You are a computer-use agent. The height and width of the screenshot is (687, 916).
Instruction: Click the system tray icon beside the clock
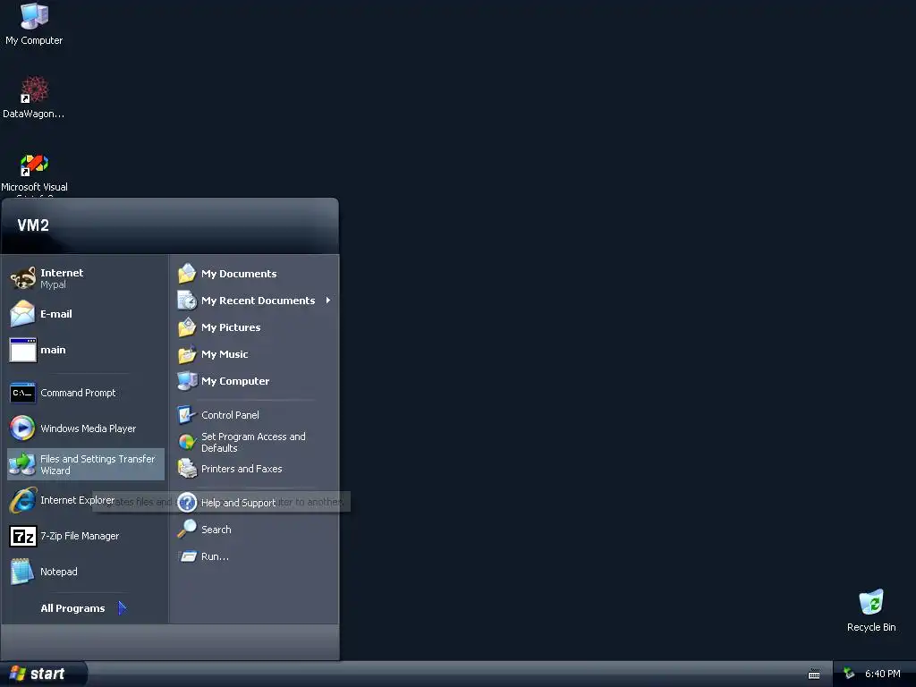pos(849,674)
